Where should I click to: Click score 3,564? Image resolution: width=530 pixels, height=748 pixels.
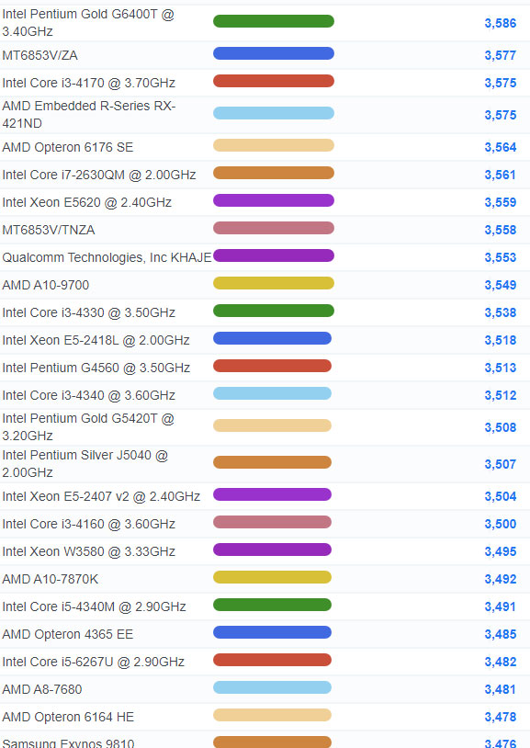coord(501,147)
